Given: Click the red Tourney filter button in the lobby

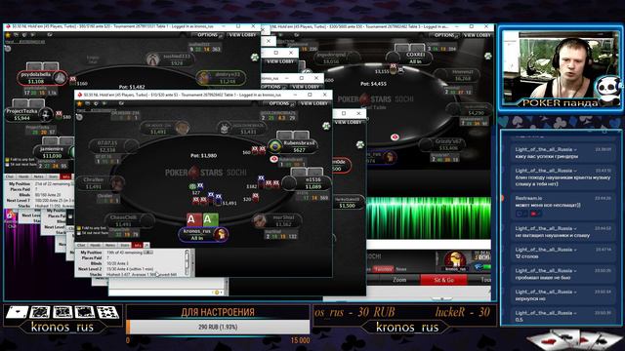Looking at the screenshot, I should pyautogui.click(x=383, y=269).
